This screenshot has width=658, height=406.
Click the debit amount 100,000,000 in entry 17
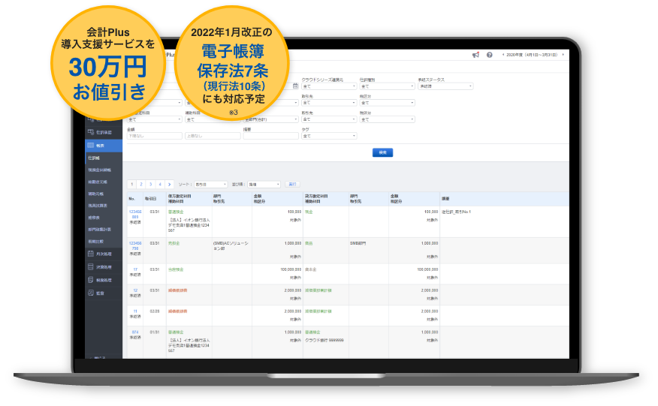pyautogui.click(x=291, y=269)
